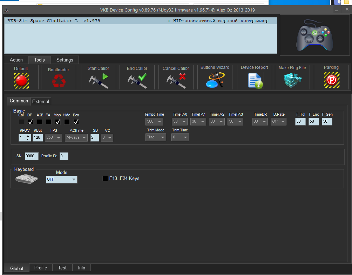Screen dimensions: 352x275
Task: Edit the T_Enc value field
Action: 314,122
